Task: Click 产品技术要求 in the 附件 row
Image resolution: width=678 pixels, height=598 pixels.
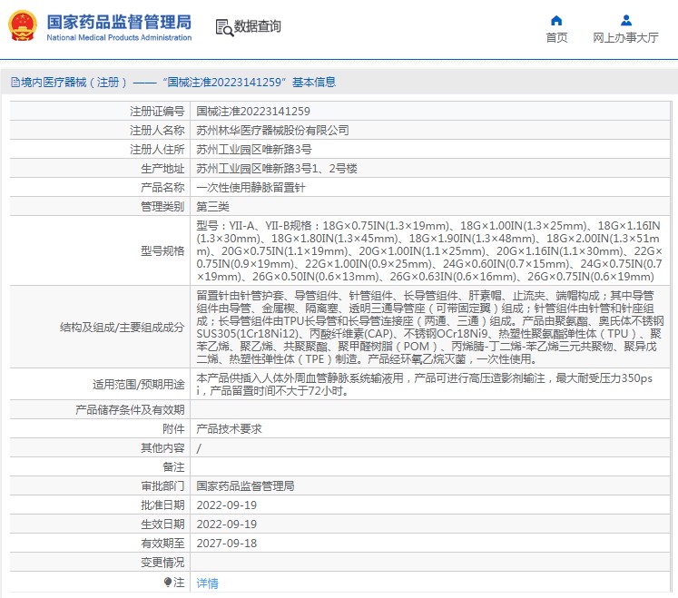Action: [x=229, y=429]
